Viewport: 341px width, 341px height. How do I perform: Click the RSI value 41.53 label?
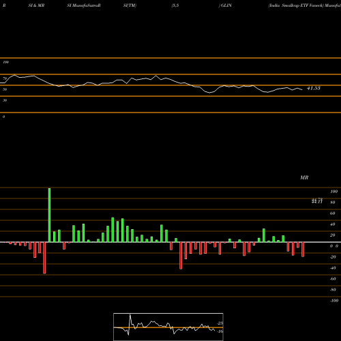(314, 88)
